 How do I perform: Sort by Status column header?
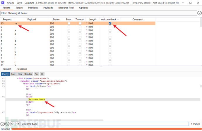pyautogui.click(x=56, y=19)
